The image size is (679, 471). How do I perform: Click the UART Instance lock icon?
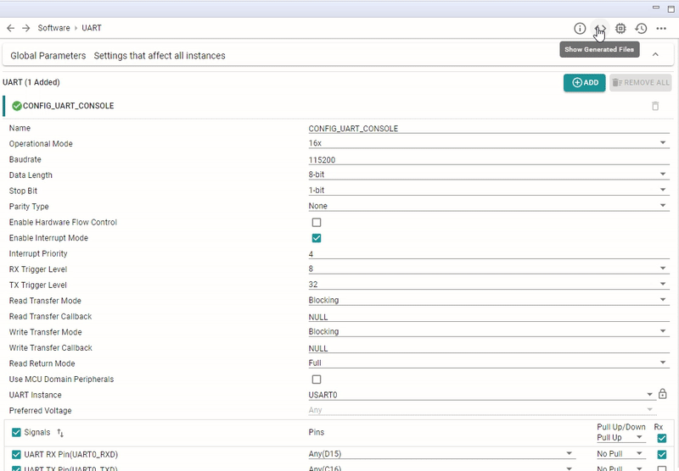click(662, 394)
